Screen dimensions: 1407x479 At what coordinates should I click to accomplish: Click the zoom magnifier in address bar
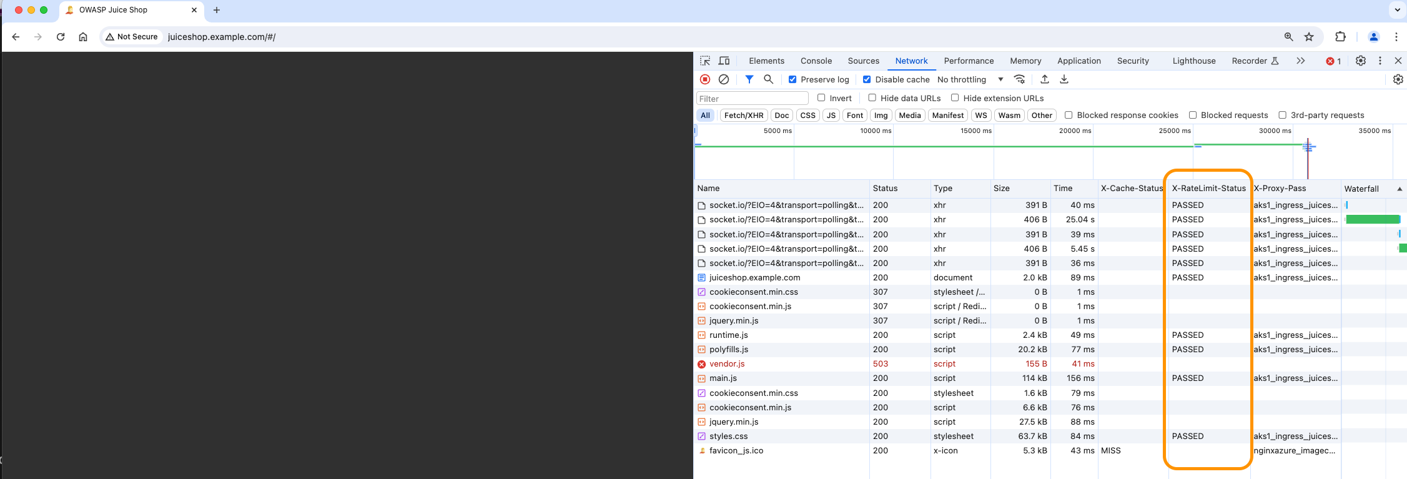point(1288,37)
